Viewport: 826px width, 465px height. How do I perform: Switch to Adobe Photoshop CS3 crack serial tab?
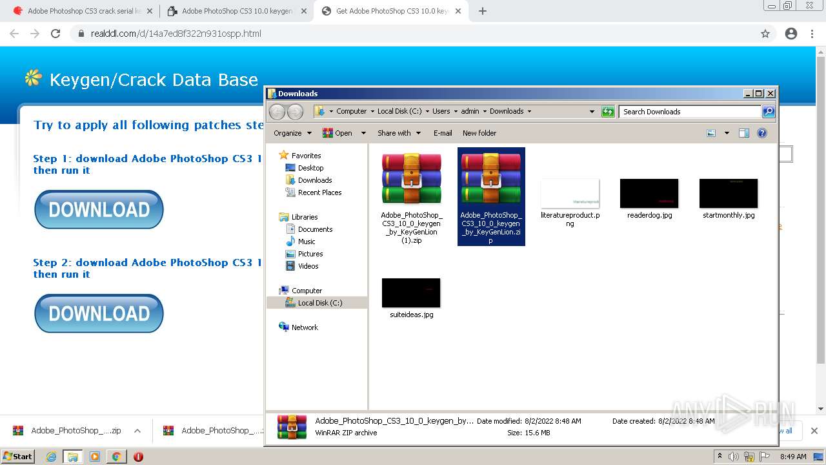pos(84,11)
